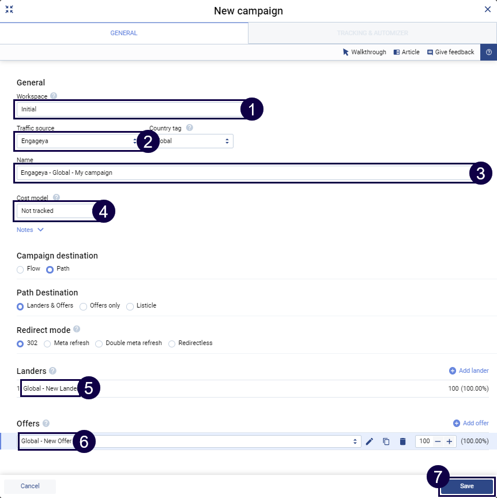This screenshot has height=498, width=497.
Task: Click the Workspace help question icon
Action: pyautogui.click(x=54, y=96)
